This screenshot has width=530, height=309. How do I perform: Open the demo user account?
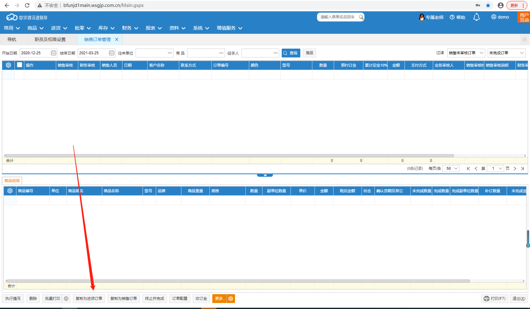point(500,17)
